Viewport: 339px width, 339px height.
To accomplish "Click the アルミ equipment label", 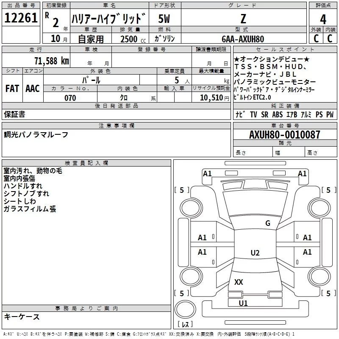I will point(306,114).
